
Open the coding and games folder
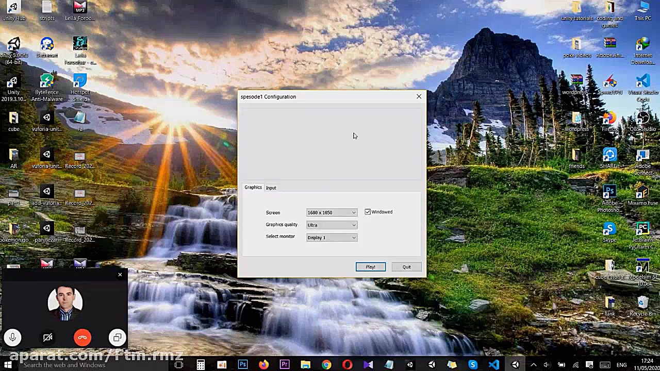coord(609,14)
